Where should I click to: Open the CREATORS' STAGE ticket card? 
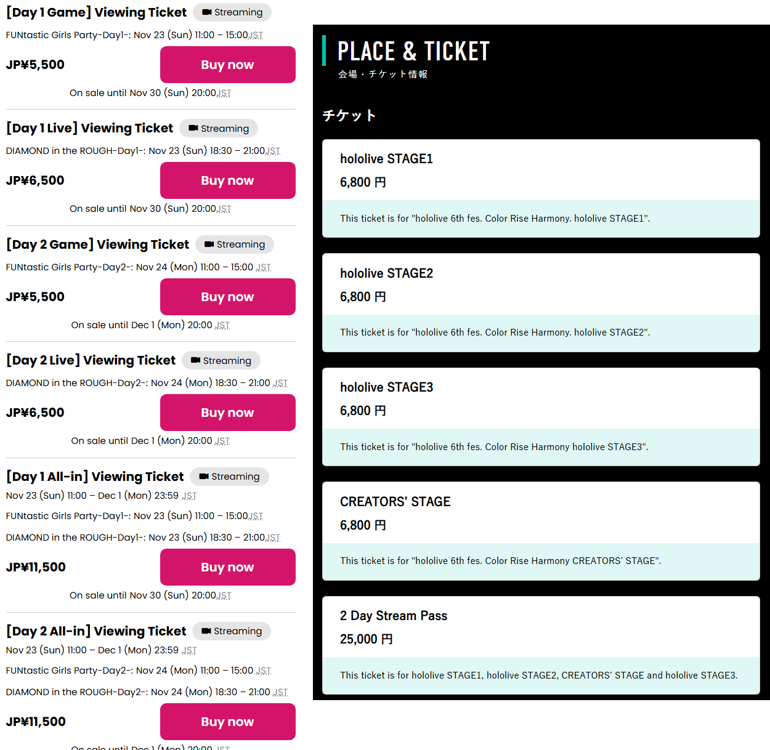[540, 531]
